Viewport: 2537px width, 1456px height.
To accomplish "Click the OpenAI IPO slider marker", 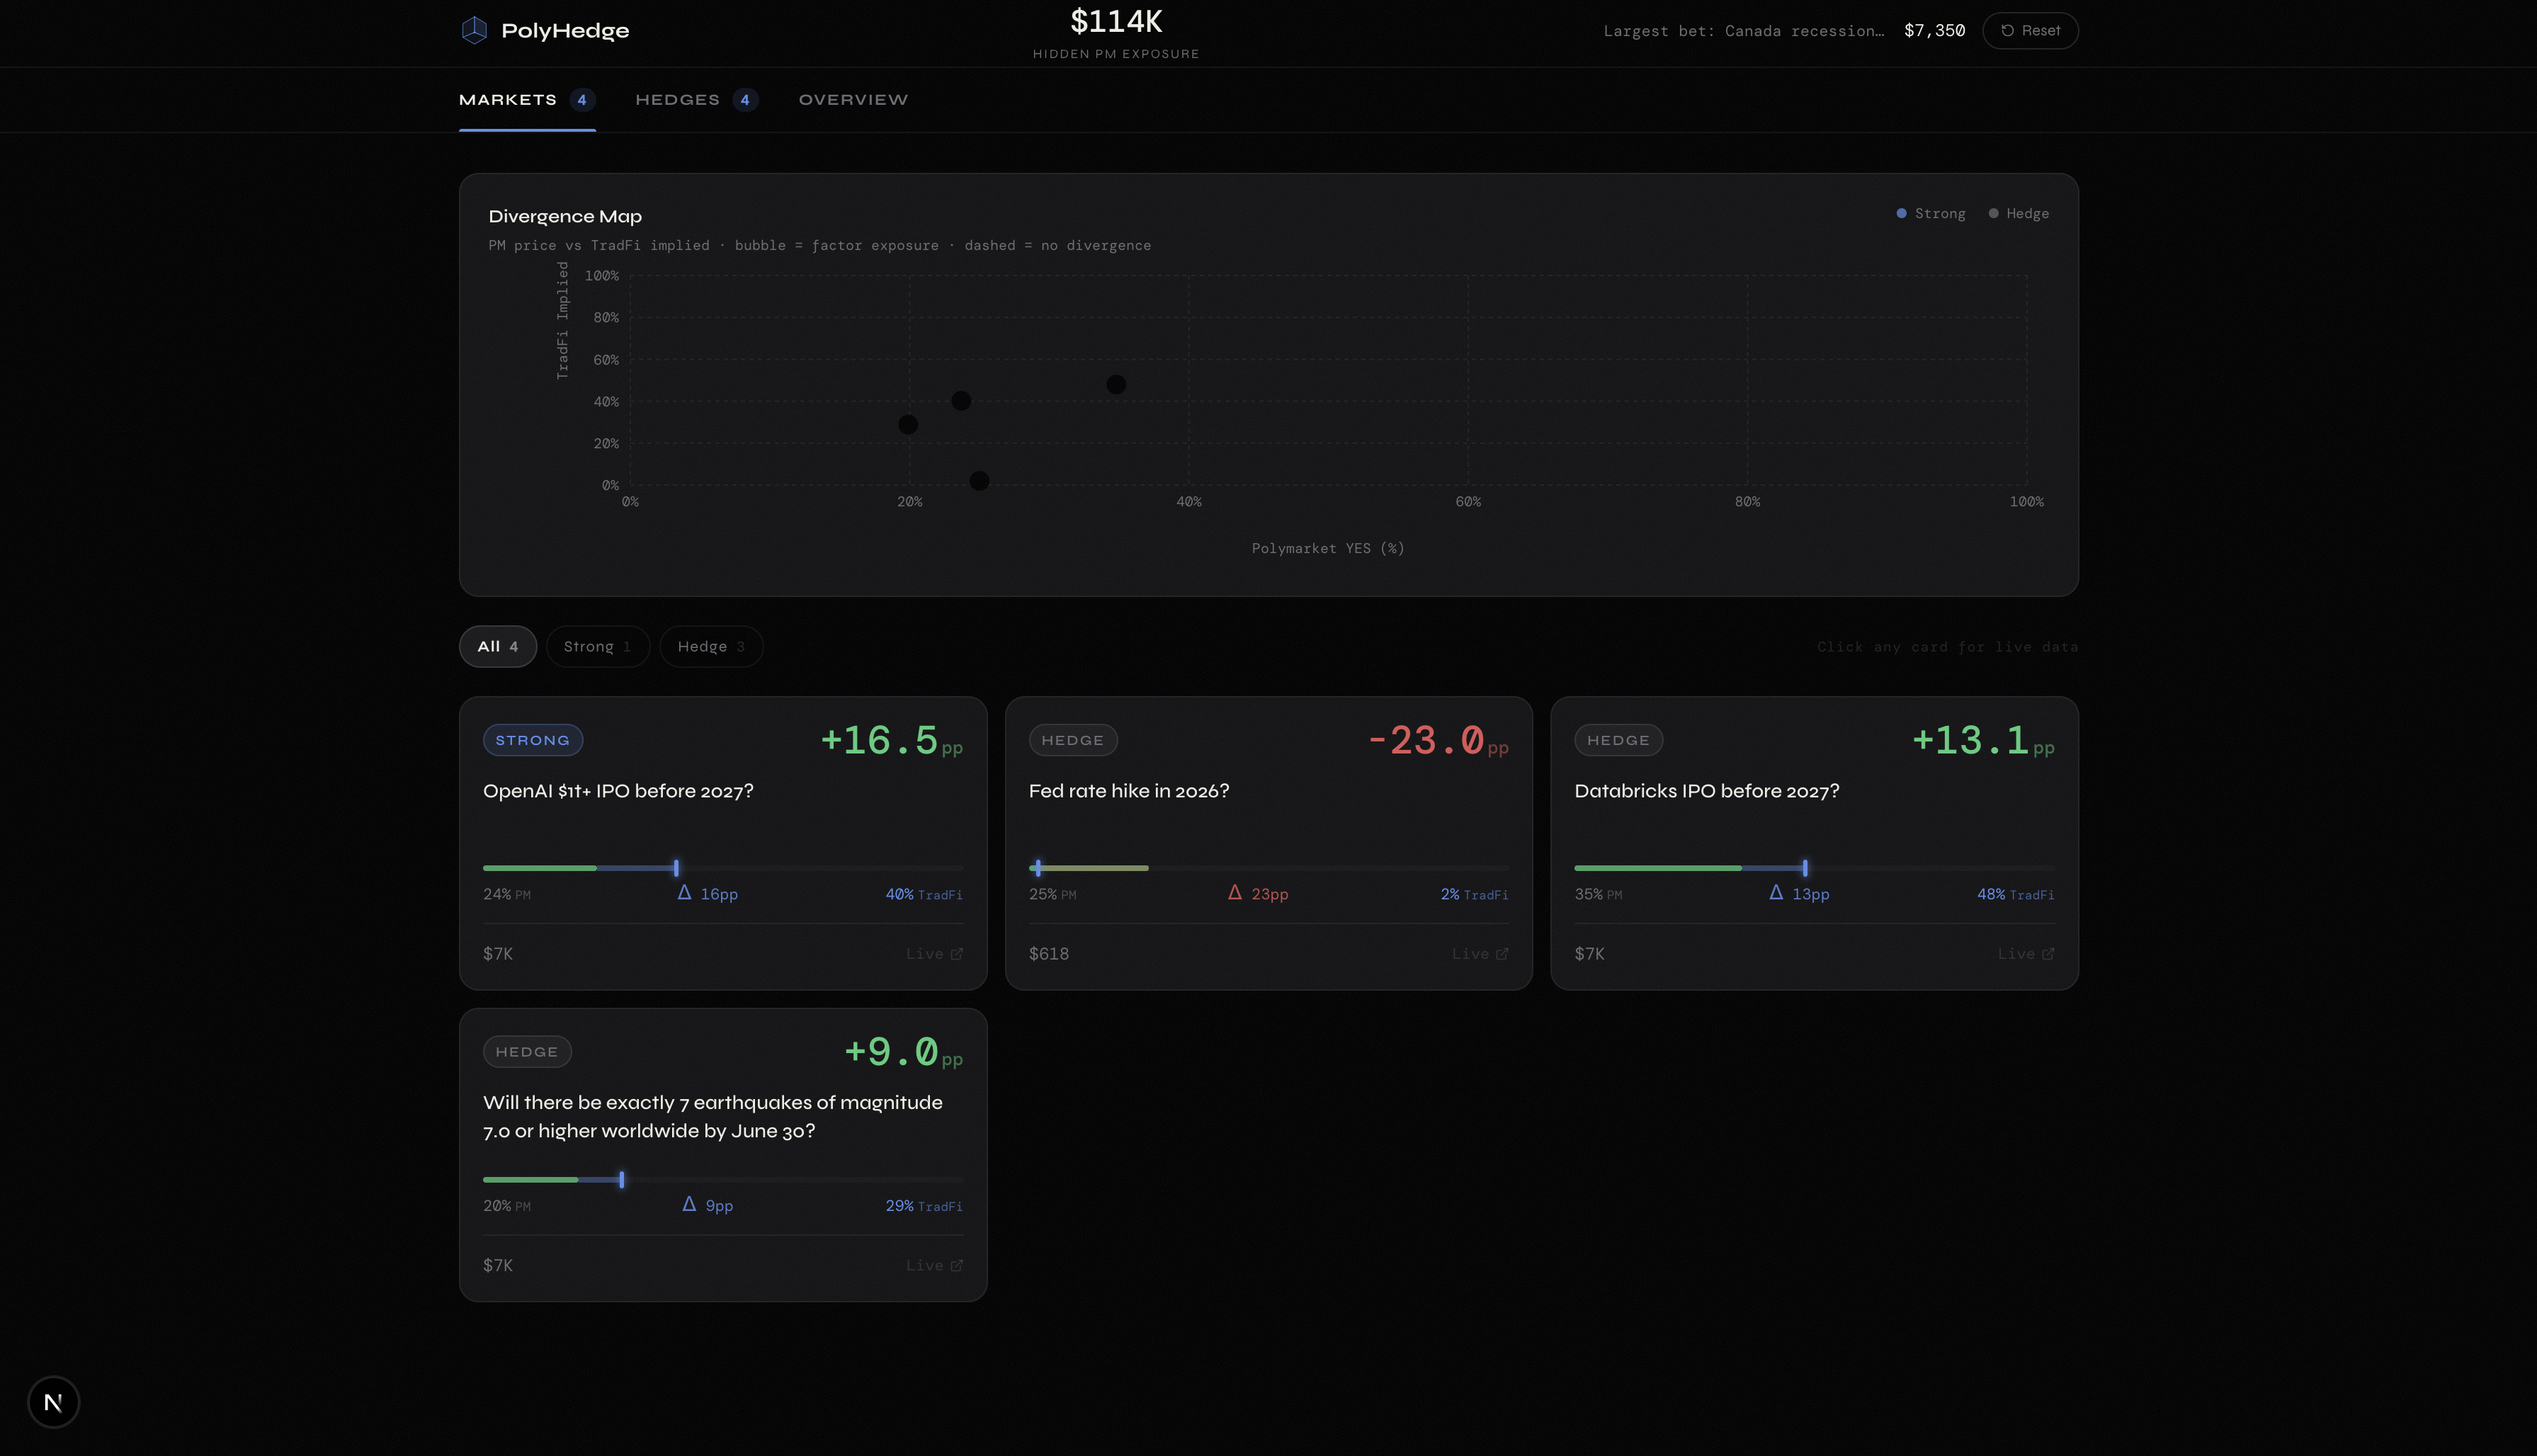I will pyautogui.click(x=676, y=868).
